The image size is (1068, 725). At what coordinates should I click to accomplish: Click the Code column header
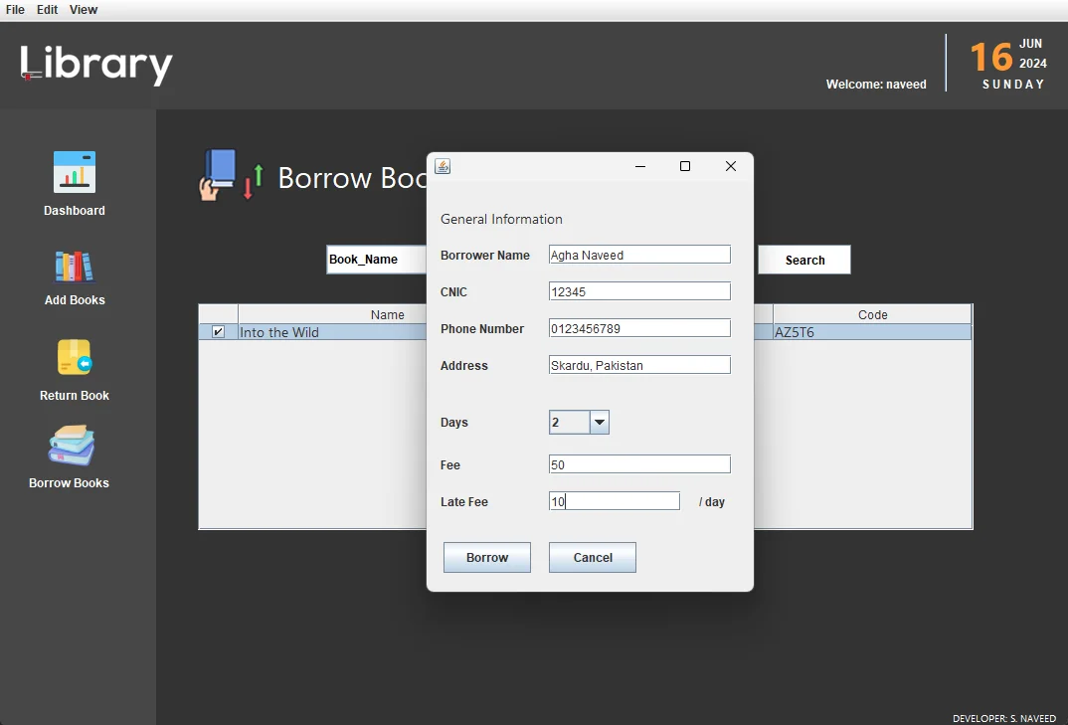point(872,315)
